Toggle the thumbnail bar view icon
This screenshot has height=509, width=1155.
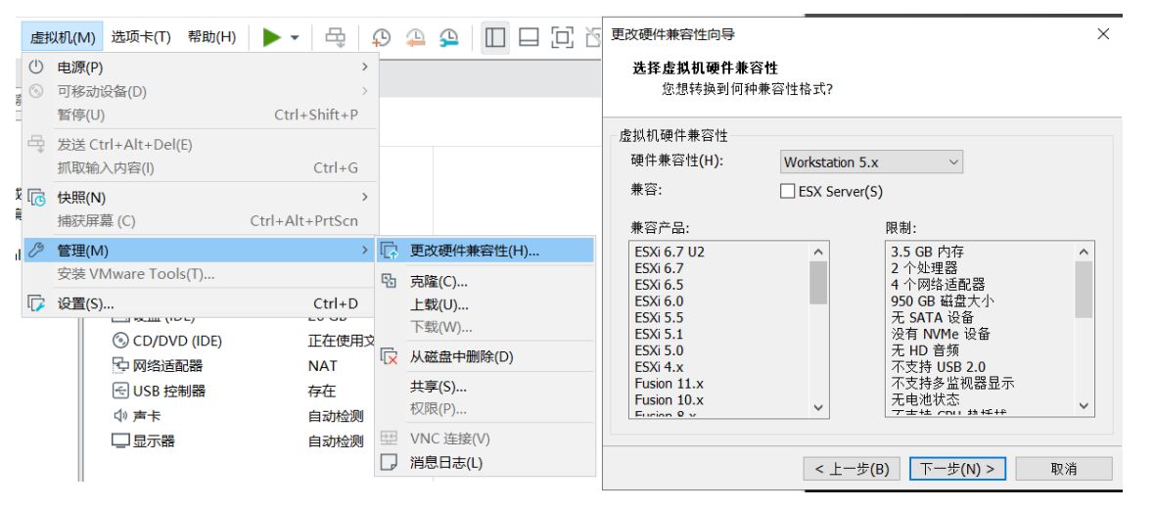coord(529,37)
